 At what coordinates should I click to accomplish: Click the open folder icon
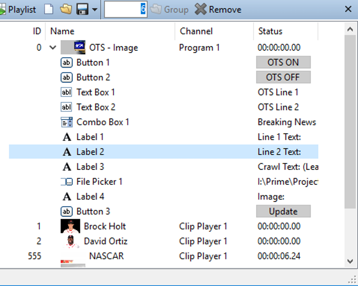pyautogui.click(x=66, y=9)
